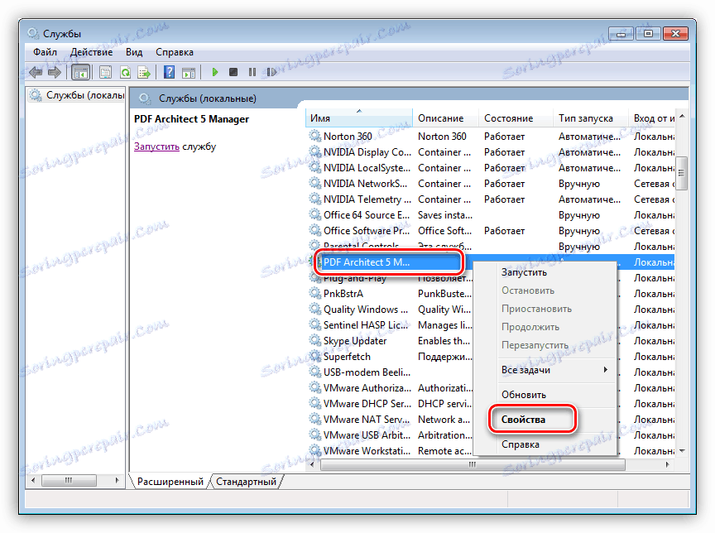Click gear icon of NVIDIA Telemetry row
Viewport: 715px width, 533px height.
(x=314, y=199)
